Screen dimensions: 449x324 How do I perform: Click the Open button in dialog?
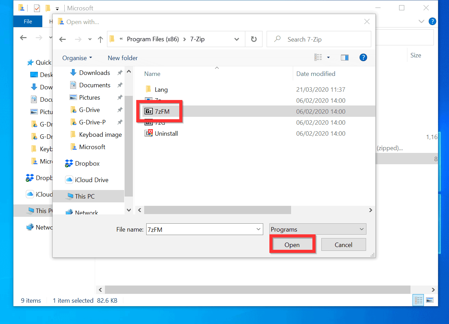pyautogui.click(x=292, y=245)
